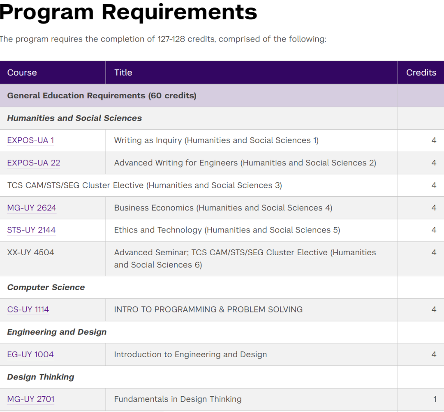Click the Advanced Seminar cluster elective title
This screenshot has height=412, width=444.
tap(245, 258)
